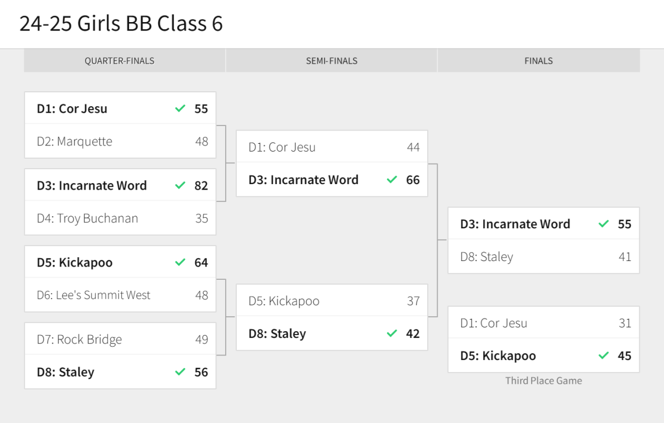Click the Third Place Game label
Image resolution: width=664 pixels, height=423 pixels.
(543, 380)
